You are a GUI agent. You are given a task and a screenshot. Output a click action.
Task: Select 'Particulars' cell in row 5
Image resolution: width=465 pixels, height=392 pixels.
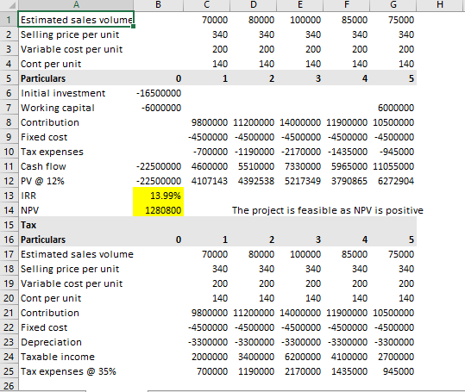[76, 78]
